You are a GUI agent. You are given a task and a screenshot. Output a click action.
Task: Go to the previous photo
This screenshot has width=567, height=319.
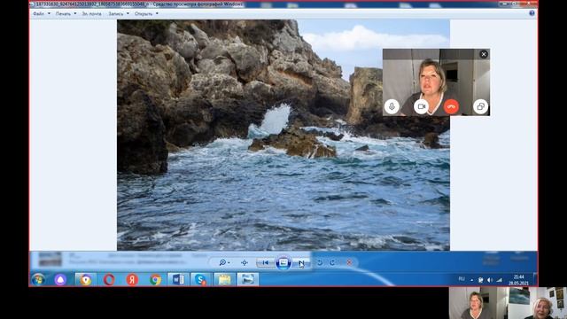(x=266, y=262)
